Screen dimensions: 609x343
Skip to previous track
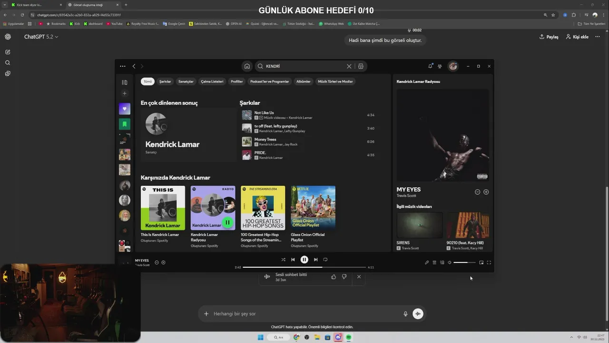pos(293,260)
